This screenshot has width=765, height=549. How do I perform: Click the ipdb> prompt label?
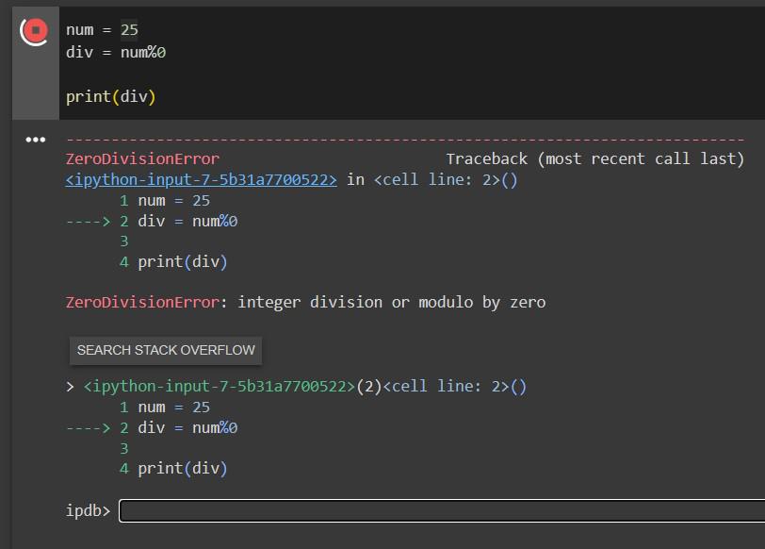point(89,511)
